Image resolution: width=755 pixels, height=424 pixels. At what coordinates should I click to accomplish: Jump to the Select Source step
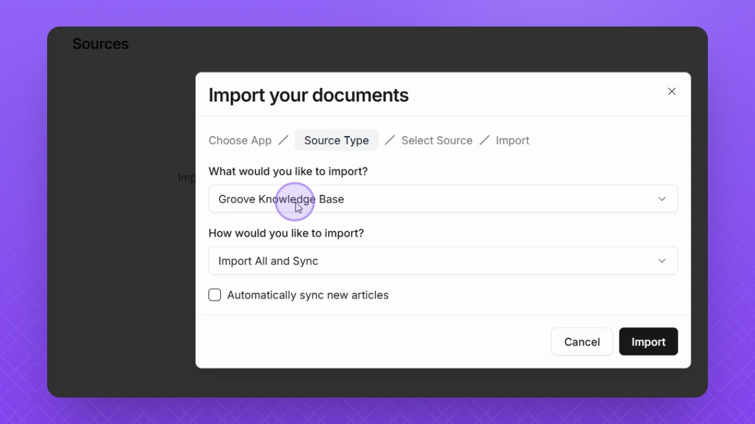coord(437,141)
